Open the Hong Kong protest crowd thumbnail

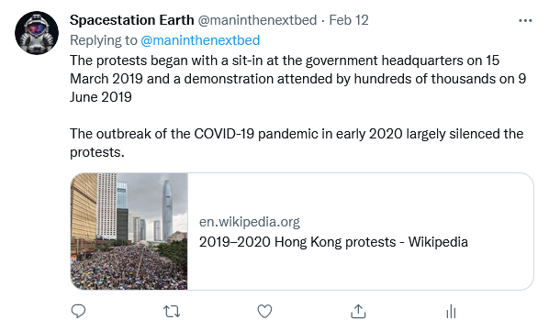[129, 231]
